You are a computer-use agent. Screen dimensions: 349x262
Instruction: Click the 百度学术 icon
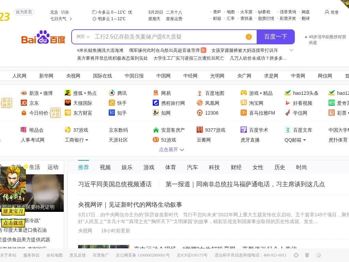(x=243, y=130)
